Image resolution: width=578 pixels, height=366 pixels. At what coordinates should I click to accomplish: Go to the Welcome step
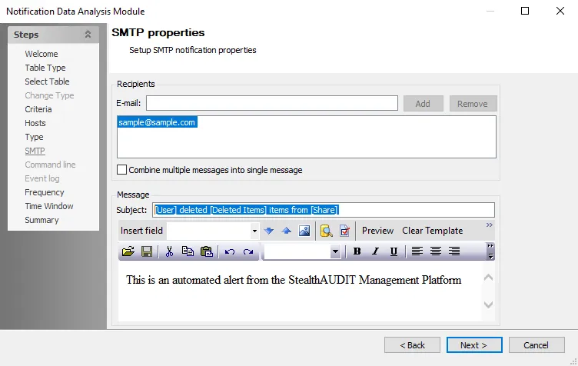click(42, 54)
